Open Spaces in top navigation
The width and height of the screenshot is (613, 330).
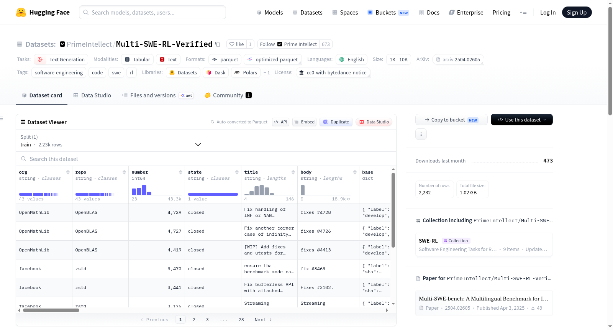(345, 12)
